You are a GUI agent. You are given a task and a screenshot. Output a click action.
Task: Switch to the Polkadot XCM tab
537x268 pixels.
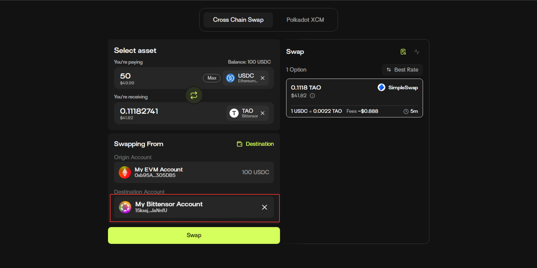[305, 20]
